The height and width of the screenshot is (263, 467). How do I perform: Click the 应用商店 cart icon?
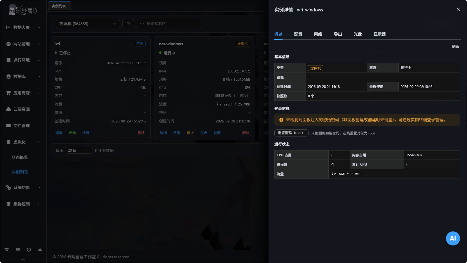coord(8,93)
